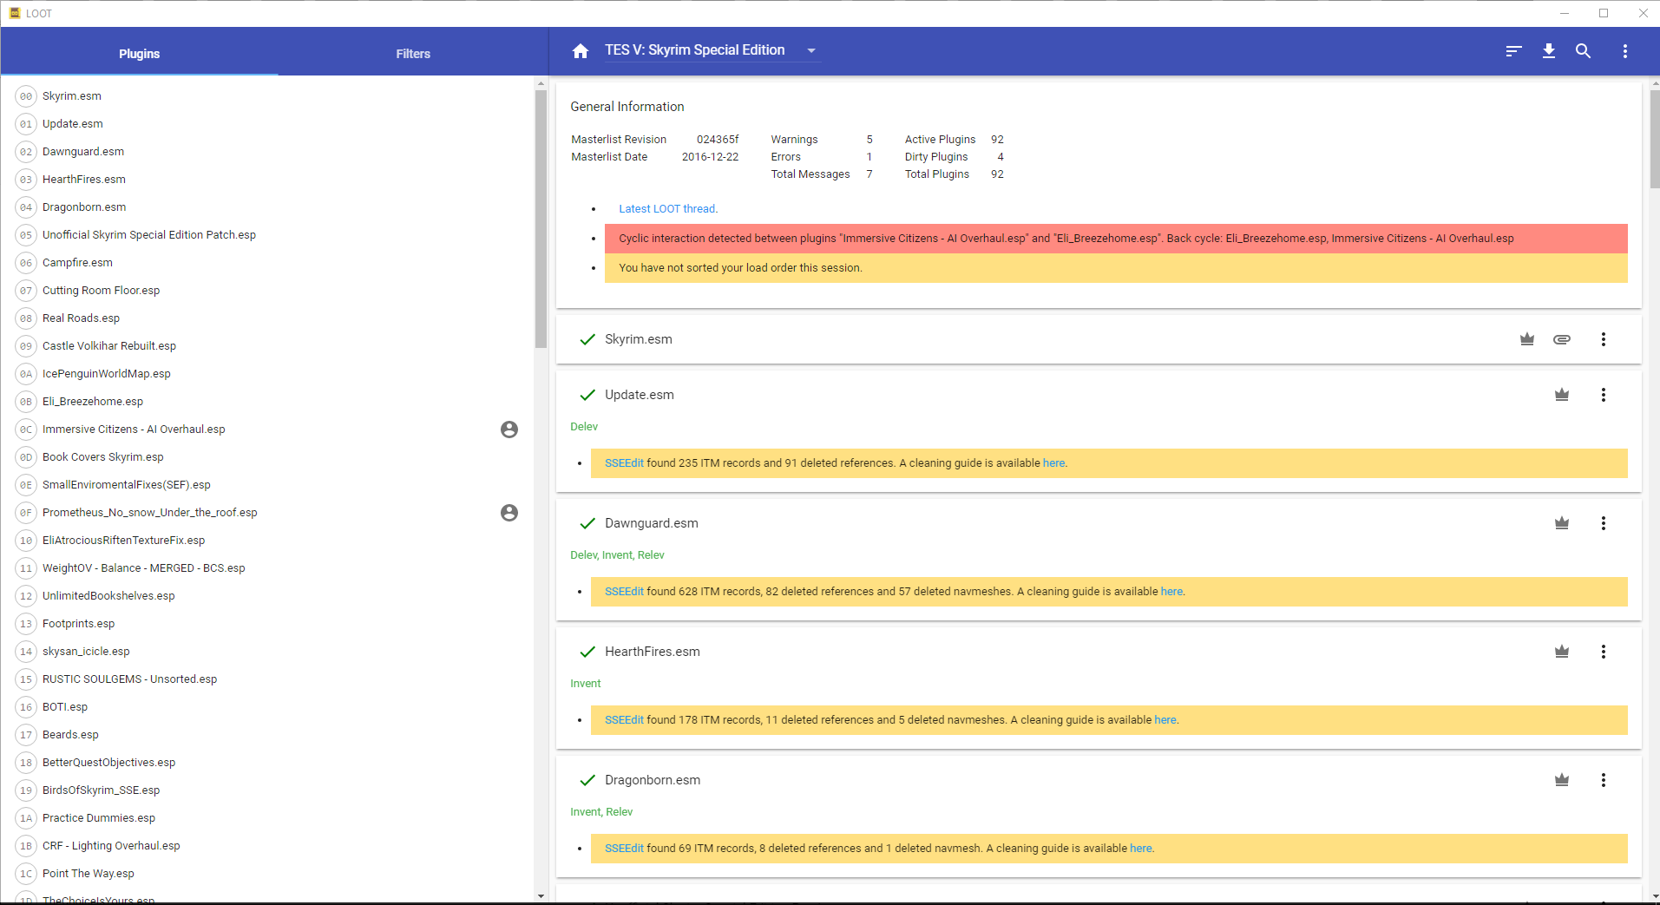1660x905 pixels.
Task: Click the active checkmark on Dragonborn.esm card
Action: pyautogui.click(x=587, y=780)
